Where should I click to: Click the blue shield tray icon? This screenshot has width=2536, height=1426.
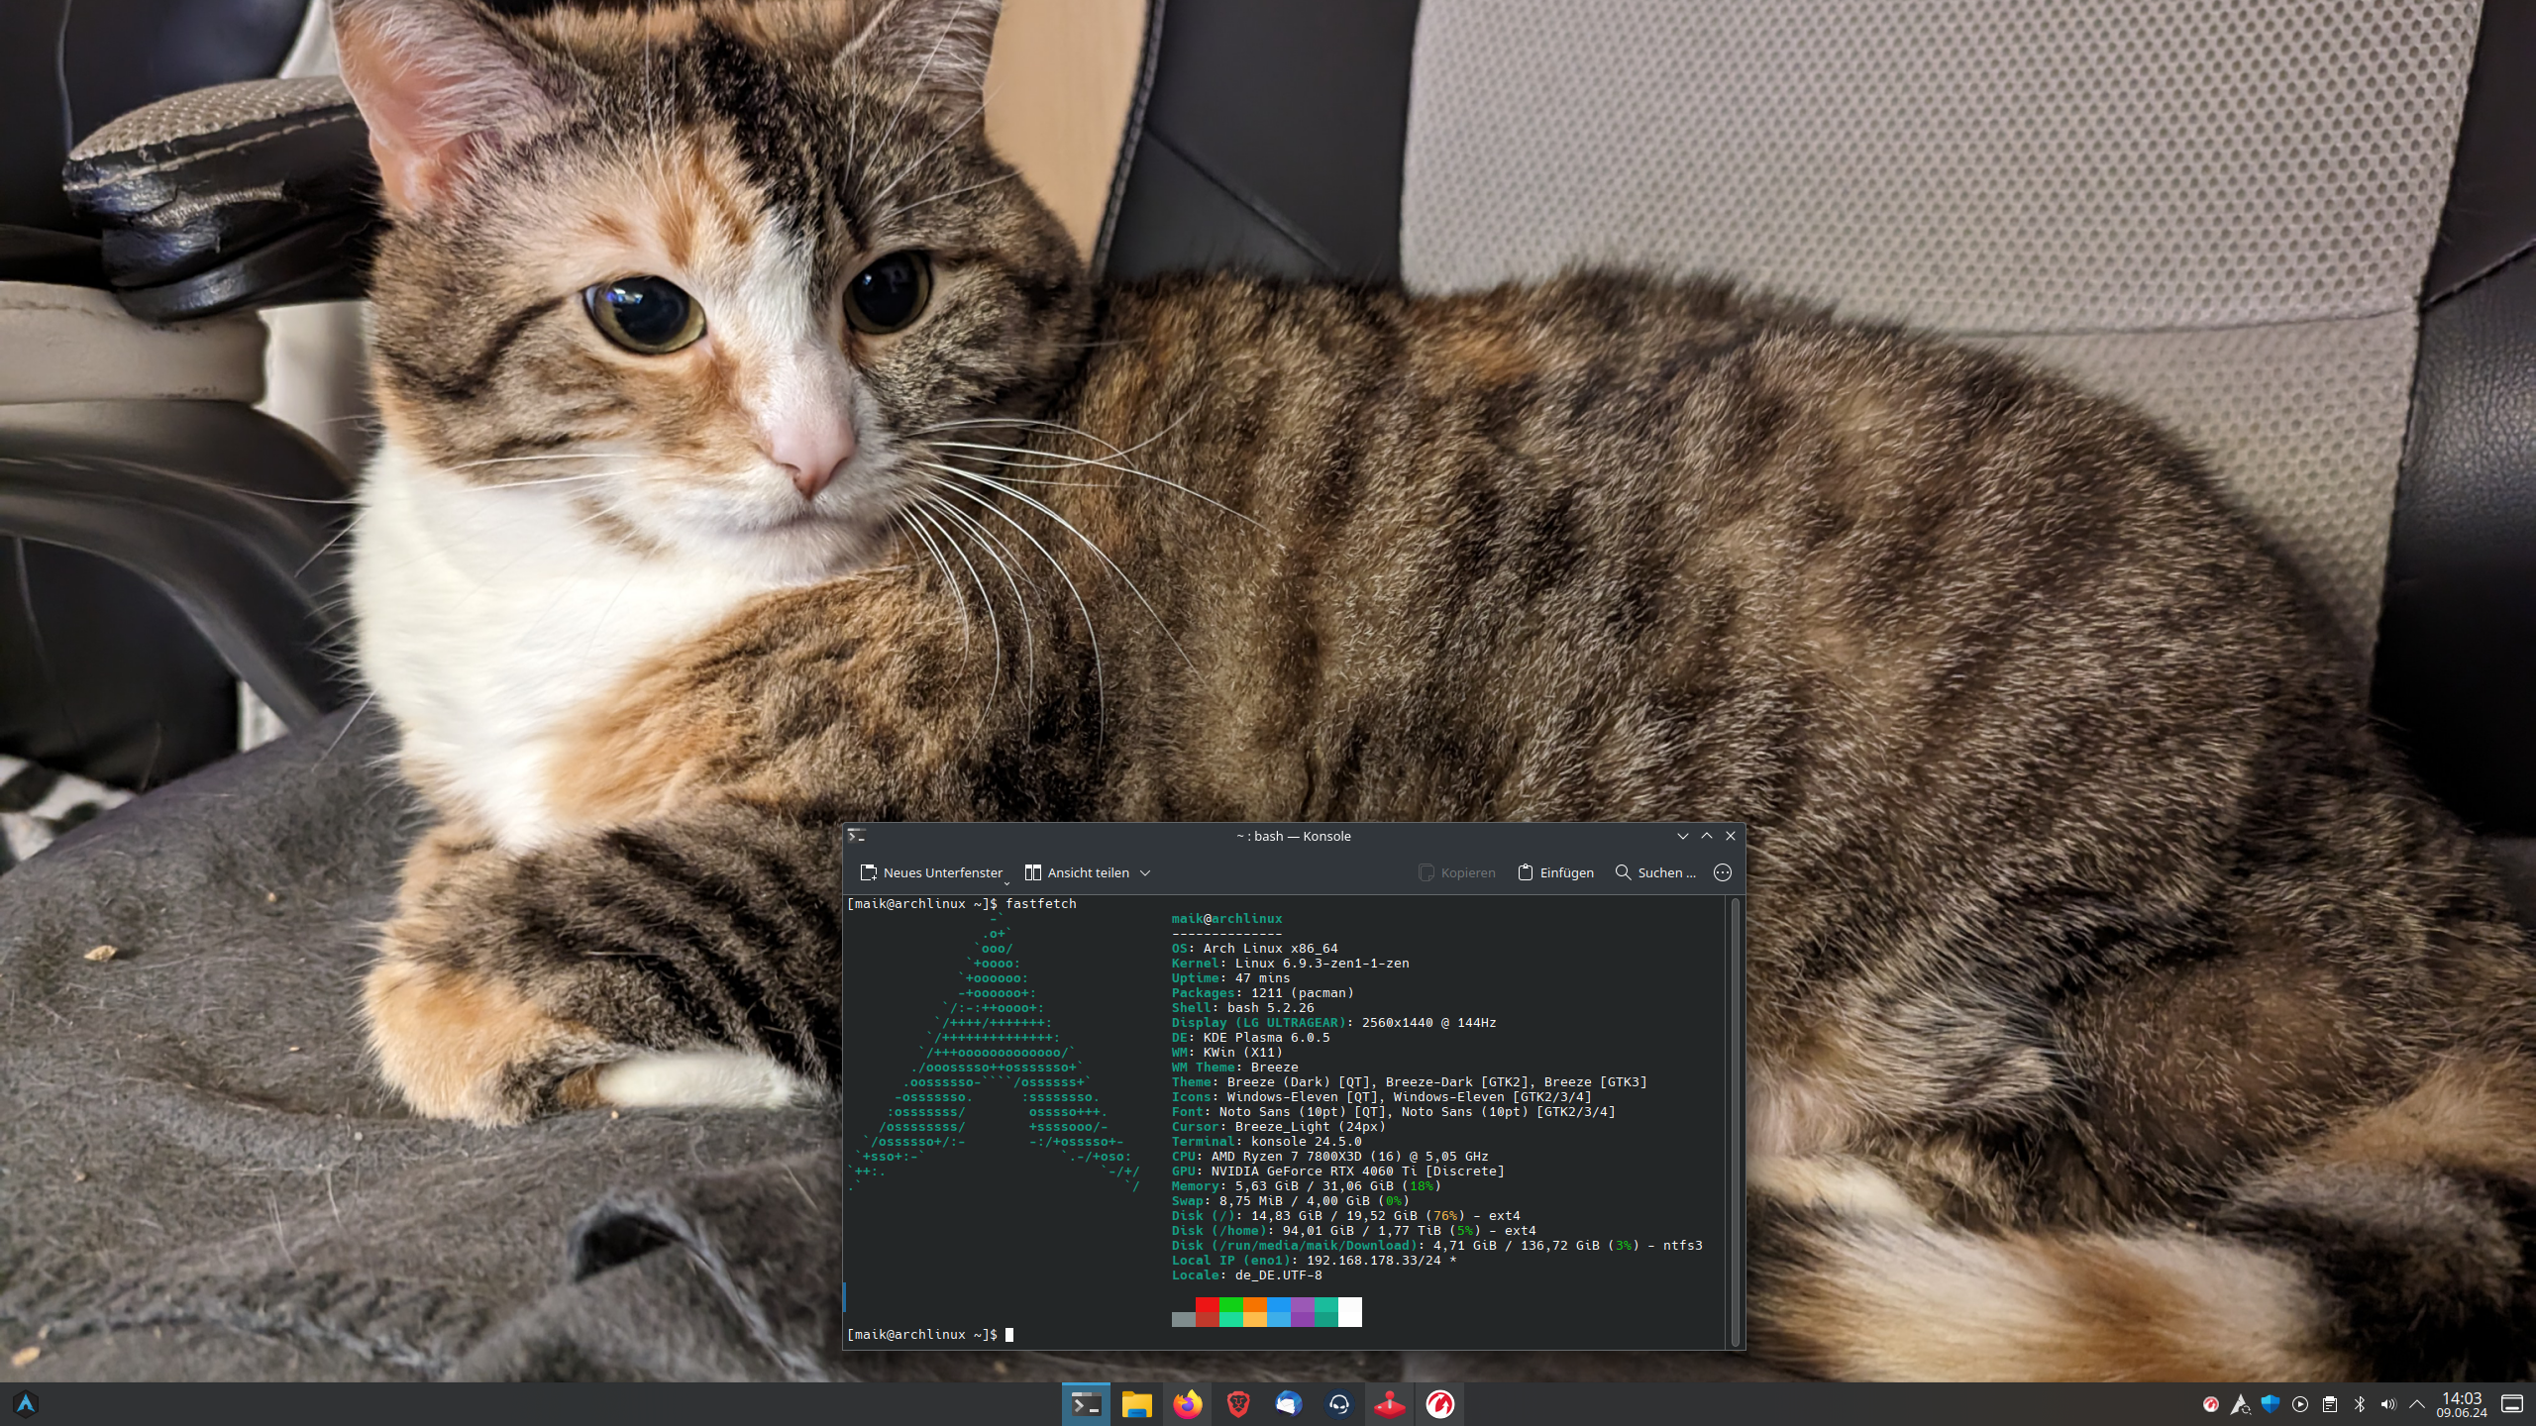point(2270,1404)
